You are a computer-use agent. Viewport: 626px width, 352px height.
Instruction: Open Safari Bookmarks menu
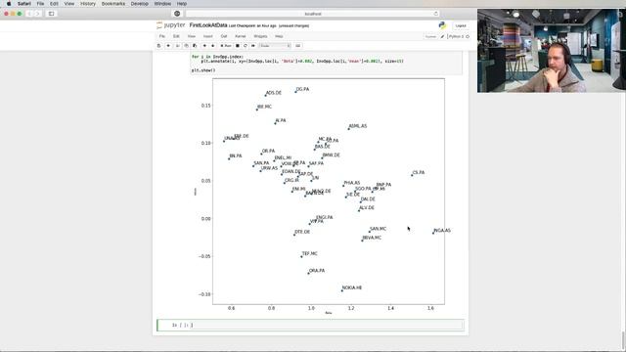pyautogui.click(x=113, y=4)
